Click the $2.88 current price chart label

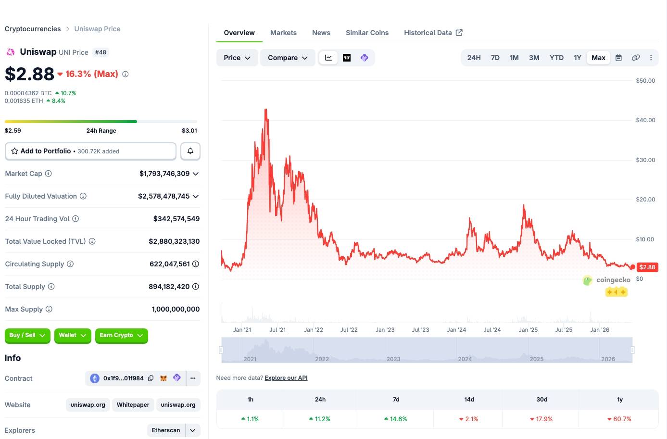(x=647, y=267)
